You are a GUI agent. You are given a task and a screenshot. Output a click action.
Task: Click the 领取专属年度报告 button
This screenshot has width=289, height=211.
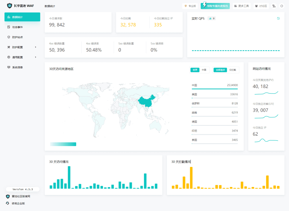click(x=215, y=6)
